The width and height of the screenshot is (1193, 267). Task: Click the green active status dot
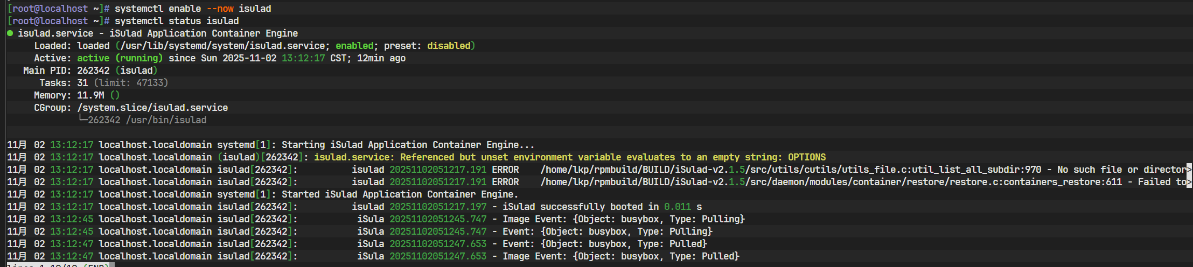(x=10, y=33)
